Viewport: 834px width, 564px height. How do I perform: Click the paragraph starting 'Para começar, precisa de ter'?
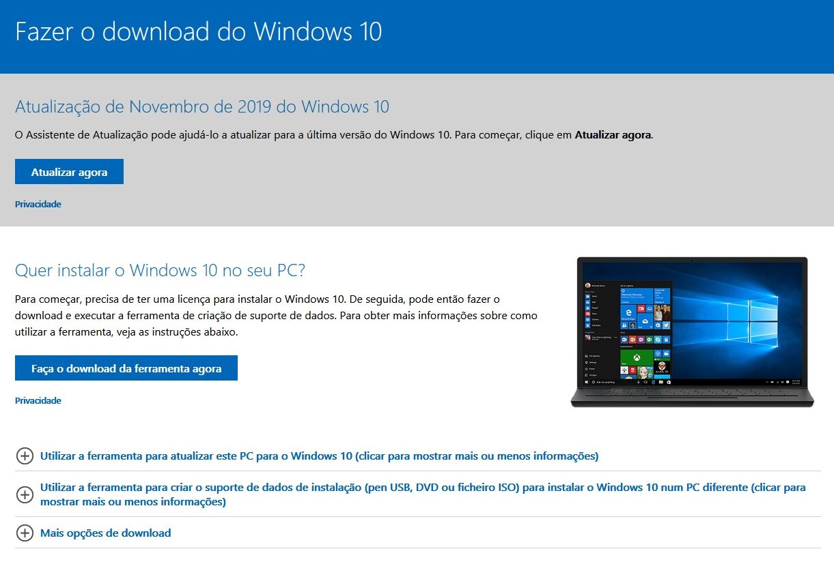point(276,316)
